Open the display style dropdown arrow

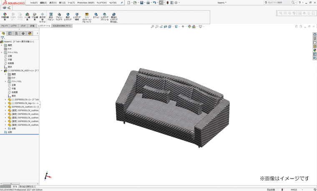coord(179,27)
